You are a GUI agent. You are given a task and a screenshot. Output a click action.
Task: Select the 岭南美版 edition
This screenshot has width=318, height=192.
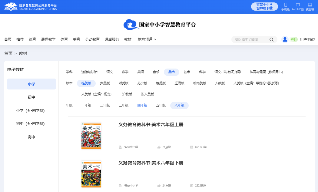point(200,83)
